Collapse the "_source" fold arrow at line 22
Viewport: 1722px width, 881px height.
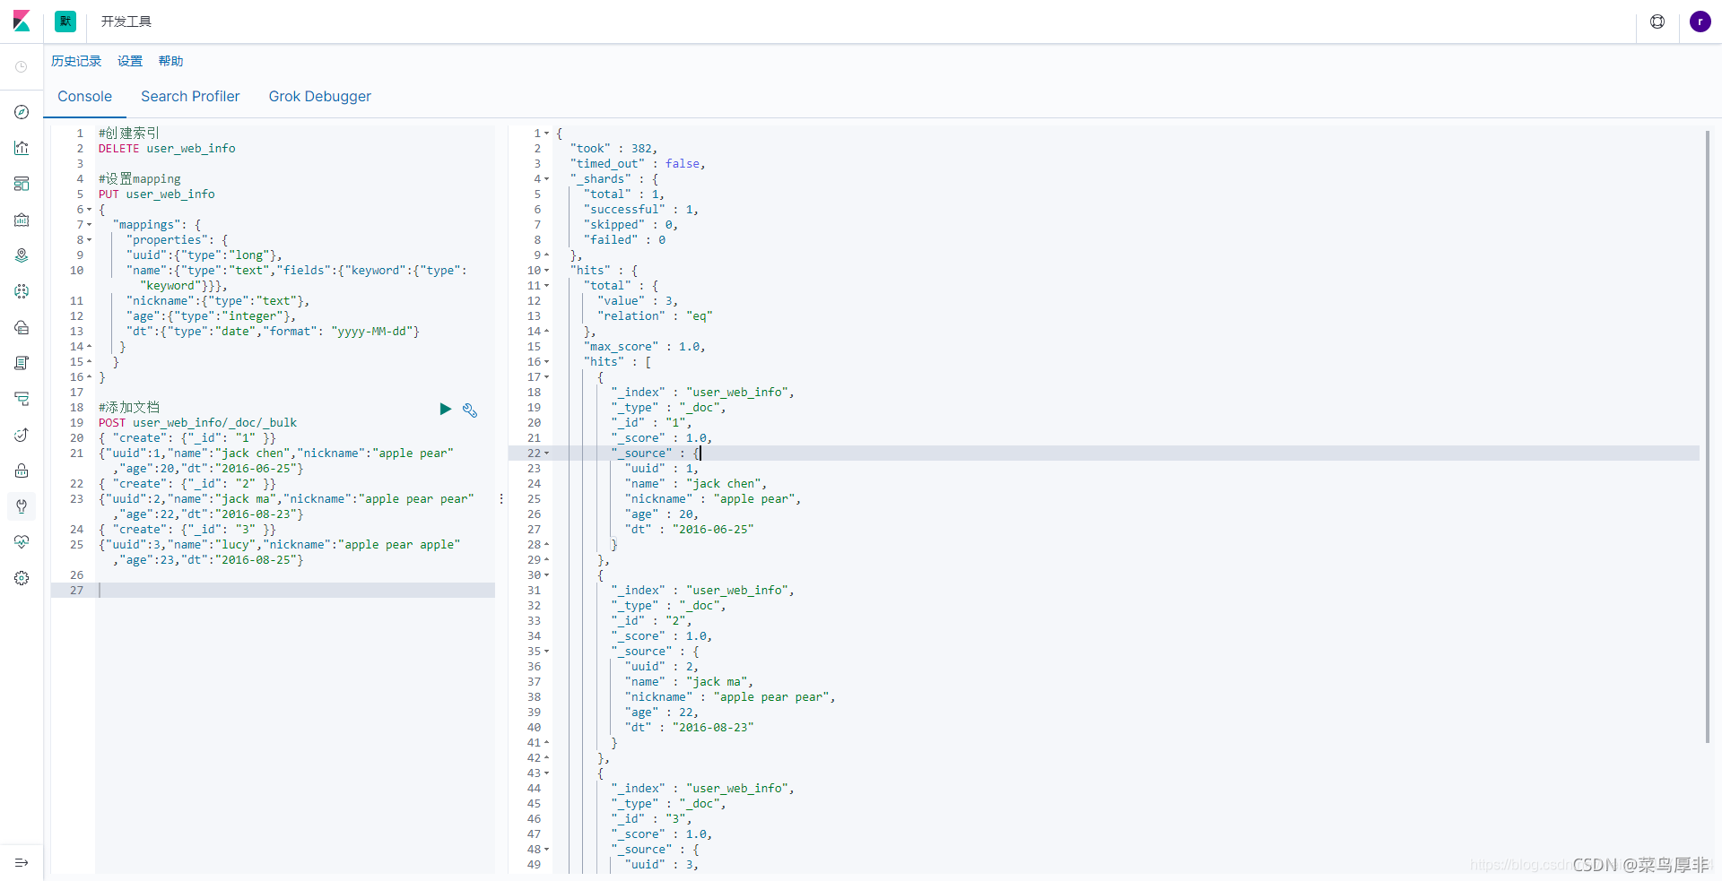tap(546, 453)
